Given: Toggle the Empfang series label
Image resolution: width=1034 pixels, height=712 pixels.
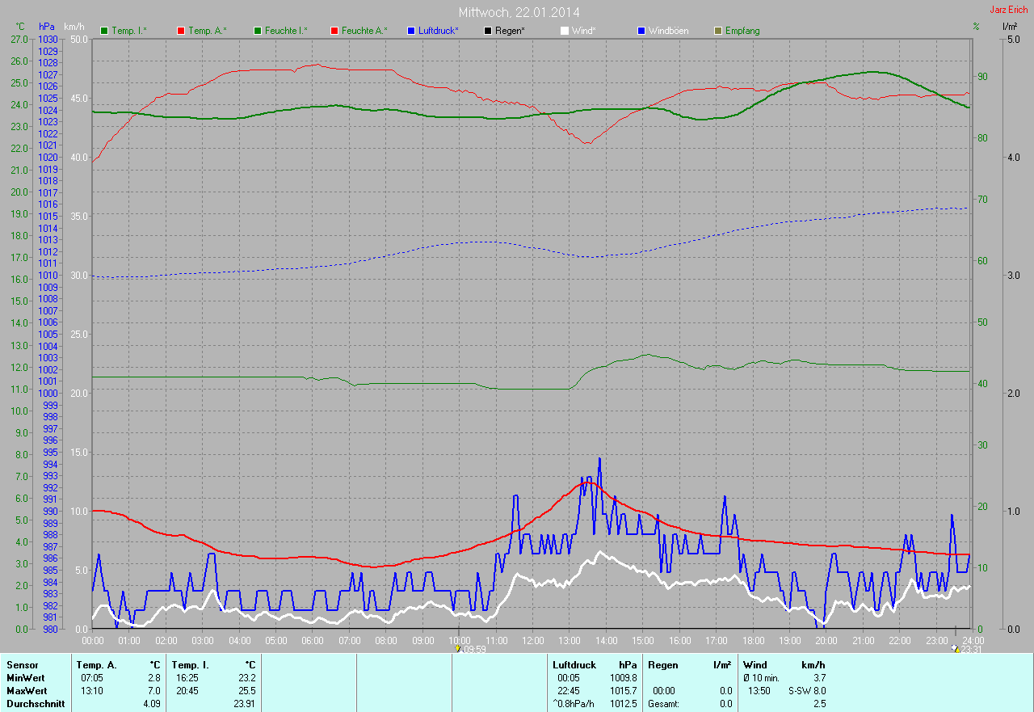Looking at the screenshot, I should 742,31.
